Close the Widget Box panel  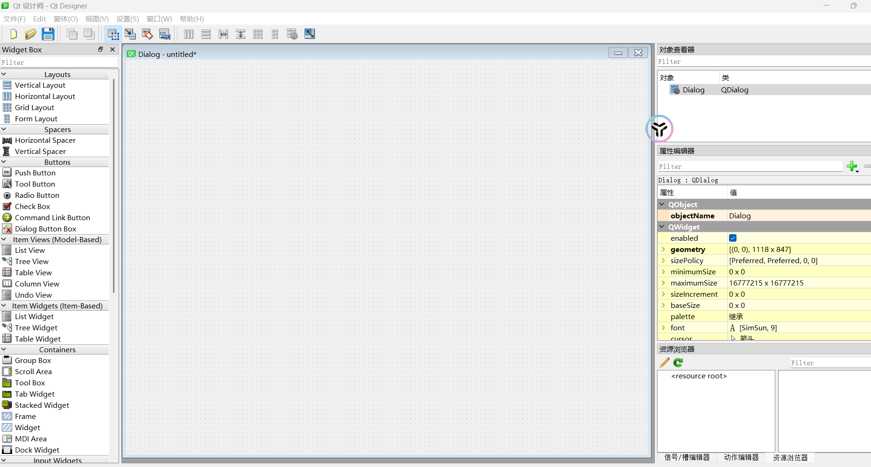[x=113, y=49]
